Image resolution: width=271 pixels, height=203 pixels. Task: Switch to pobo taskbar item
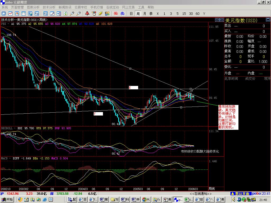pyautogui.click(x=178, y=200)
